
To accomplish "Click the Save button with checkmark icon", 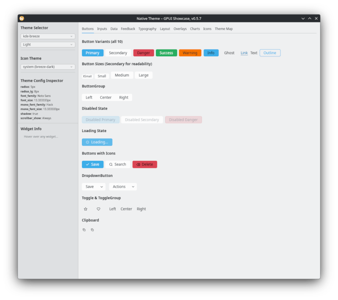I will 93,165.
